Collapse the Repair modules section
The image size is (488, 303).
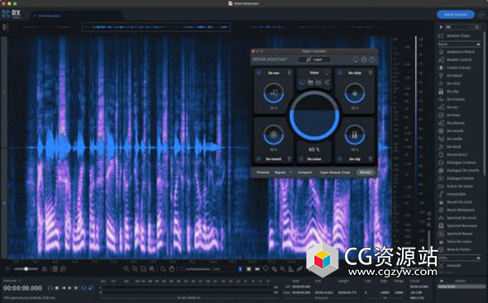478,45
